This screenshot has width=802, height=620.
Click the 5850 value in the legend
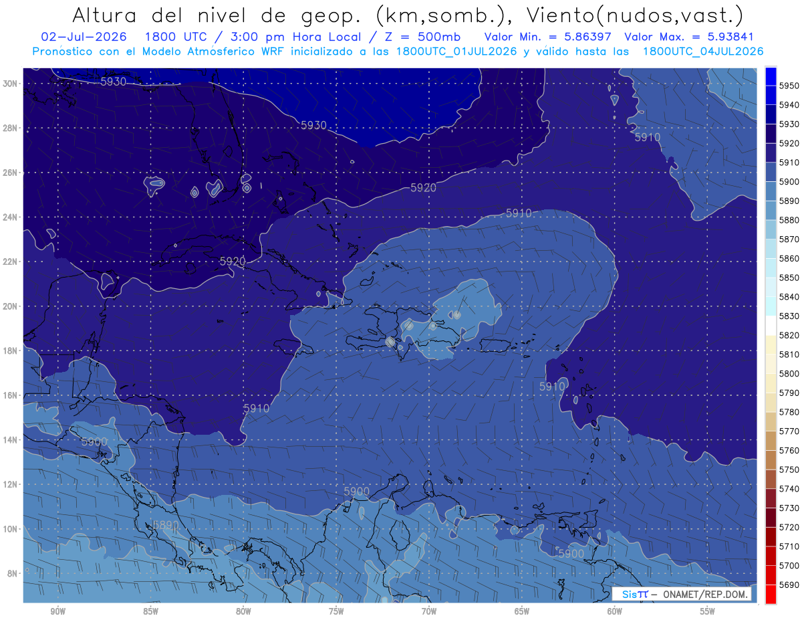click(789, 278)
